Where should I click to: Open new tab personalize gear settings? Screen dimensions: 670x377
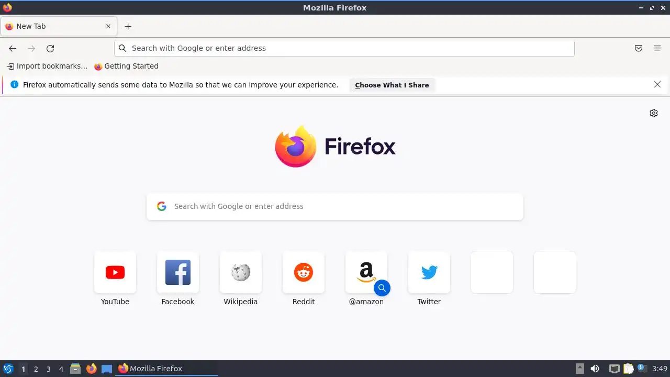coord(654,113)
